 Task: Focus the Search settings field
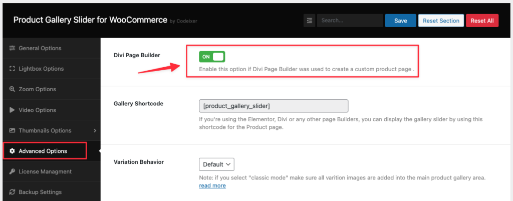(350, 21)
